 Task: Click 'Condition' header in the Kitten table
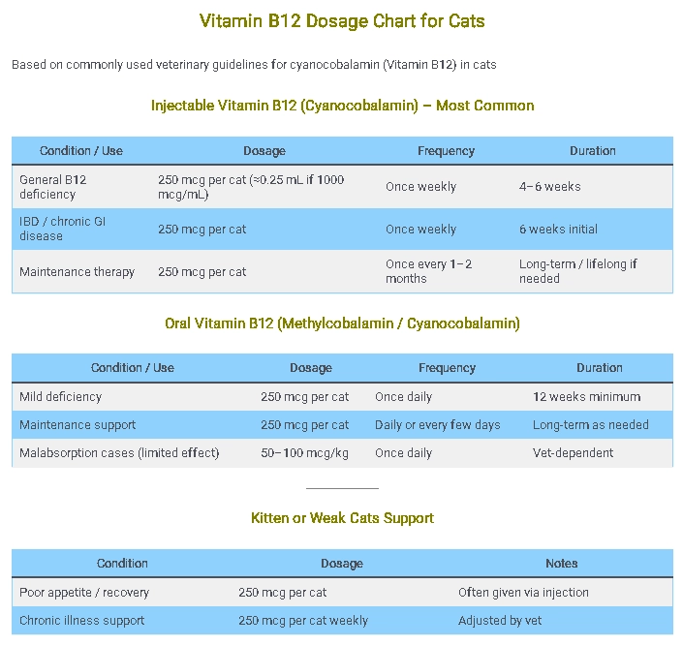coord(122,564)
